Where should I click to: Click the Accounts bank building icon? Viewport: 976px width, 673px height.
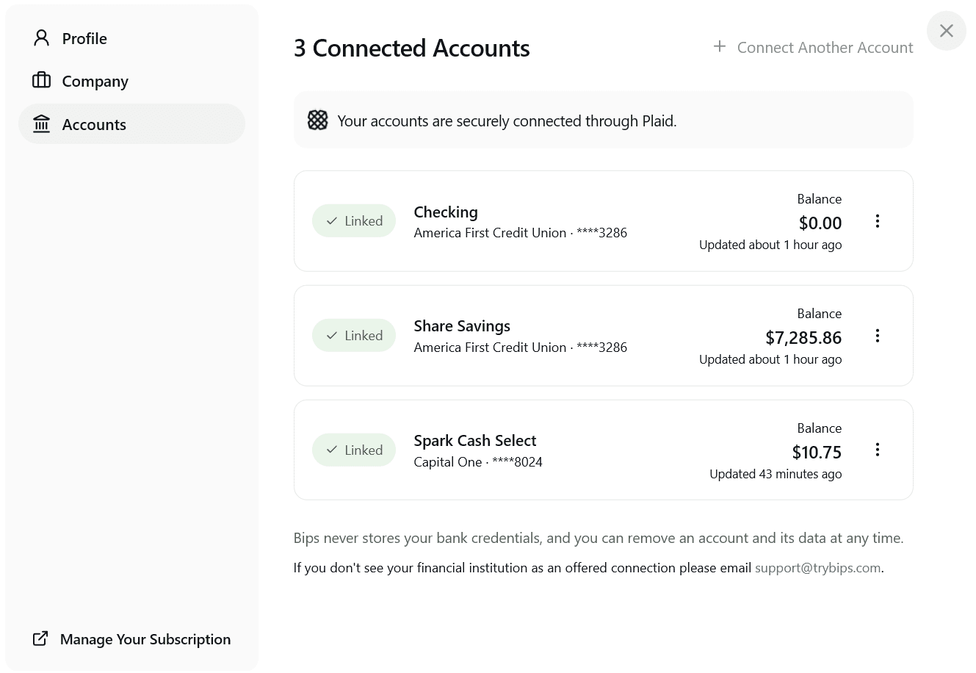pyautogui.click(x=41, y=124)
